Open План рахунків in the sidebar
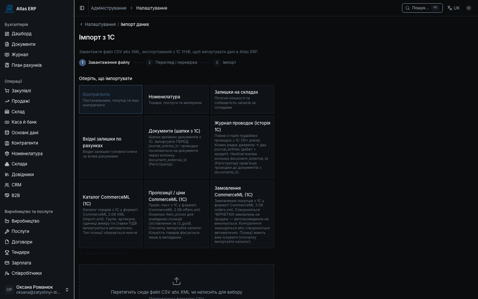 tap(37, 65)
